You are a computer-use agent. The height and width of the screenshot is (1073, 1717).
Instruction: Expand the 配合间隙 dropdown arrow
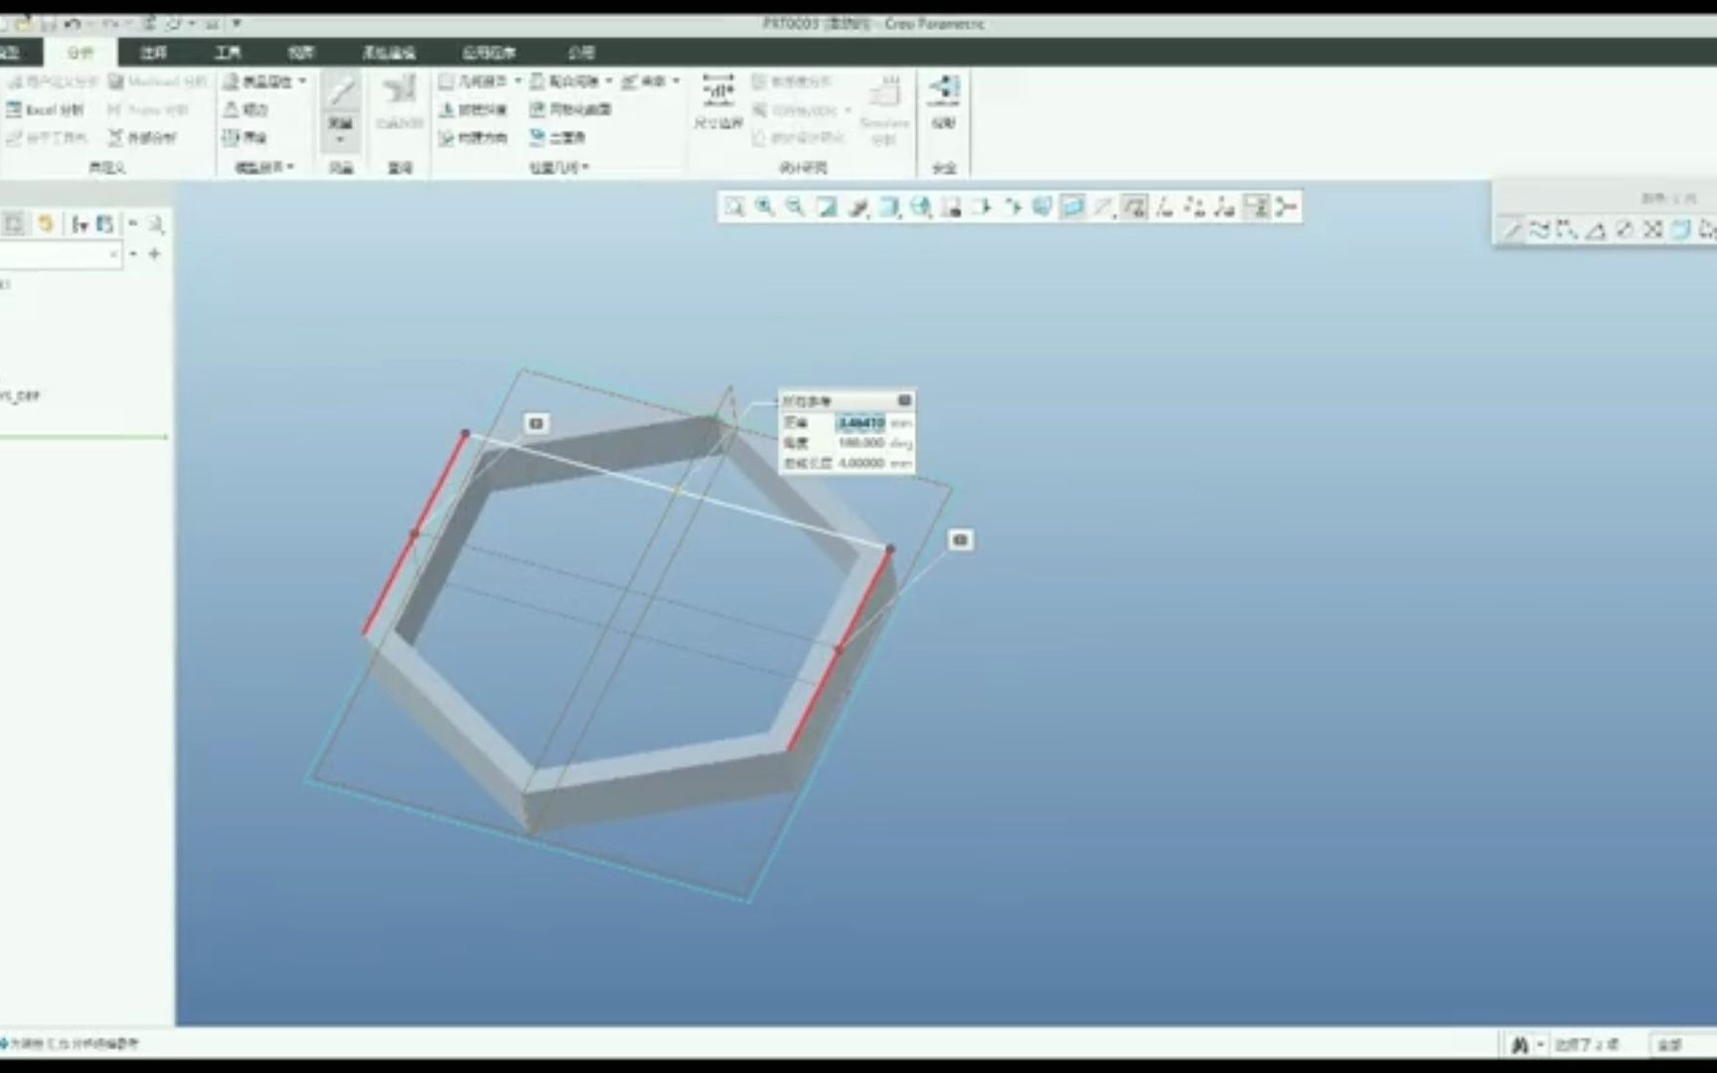[609, 80]
